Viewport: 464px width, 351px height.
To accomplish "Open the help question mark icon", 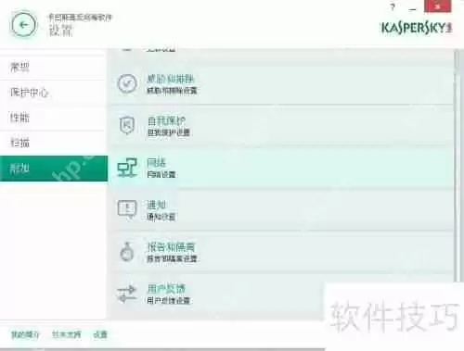I will tap(393, 6).
